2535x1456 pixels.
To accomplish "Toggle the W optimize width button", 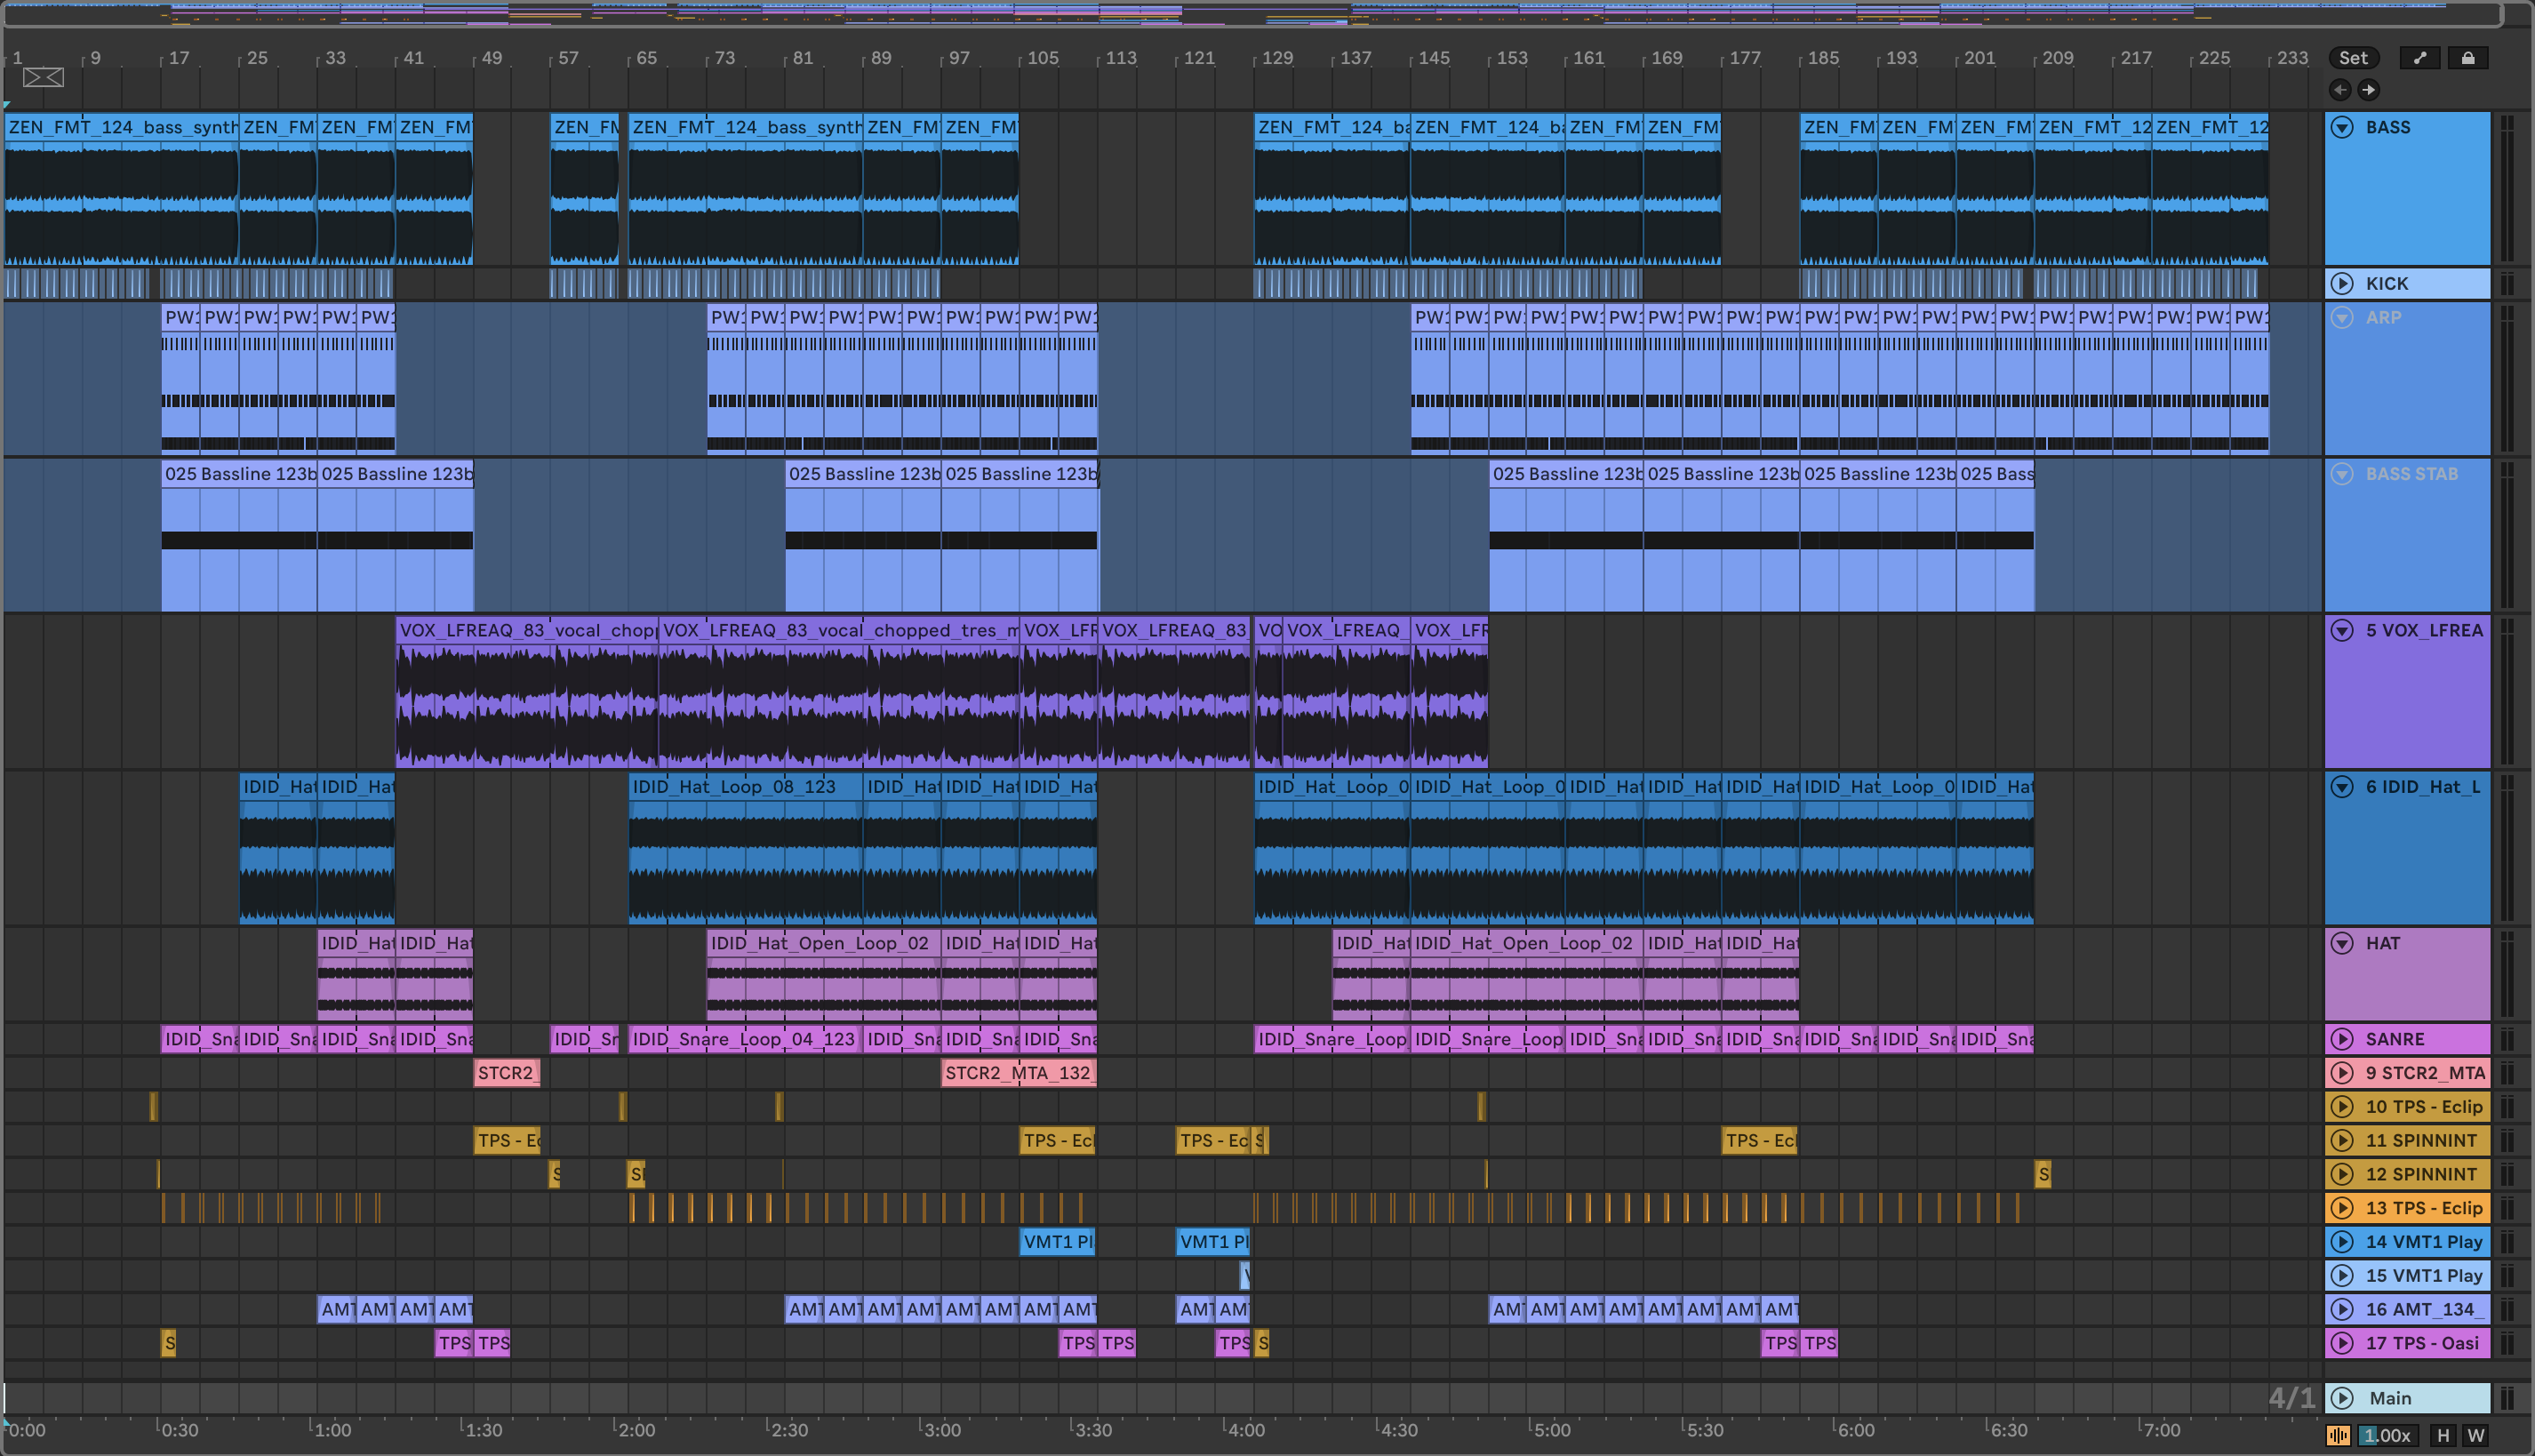I will pos(2475,1436).
